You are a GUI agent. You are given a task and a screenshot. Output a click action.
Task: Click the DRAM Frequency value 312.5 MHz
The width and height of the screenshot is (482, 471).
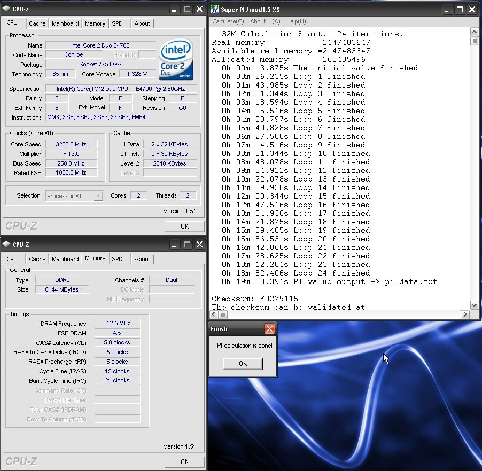(117, 323)
